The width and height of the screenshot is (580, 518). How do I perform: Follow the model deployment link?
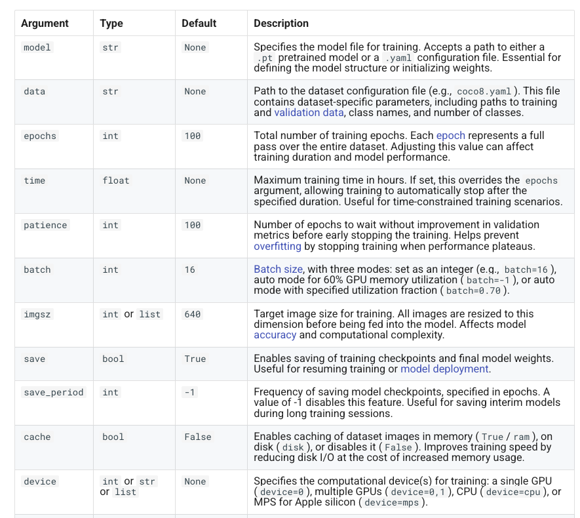pyautogui.click(x=444, y=369)
